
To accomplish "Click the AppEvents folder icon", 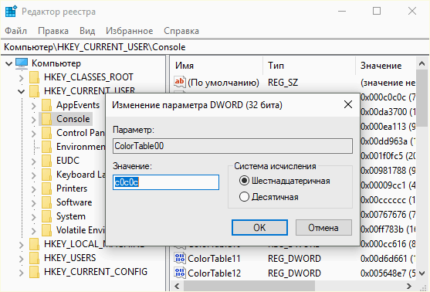I will tap(47, 105).
